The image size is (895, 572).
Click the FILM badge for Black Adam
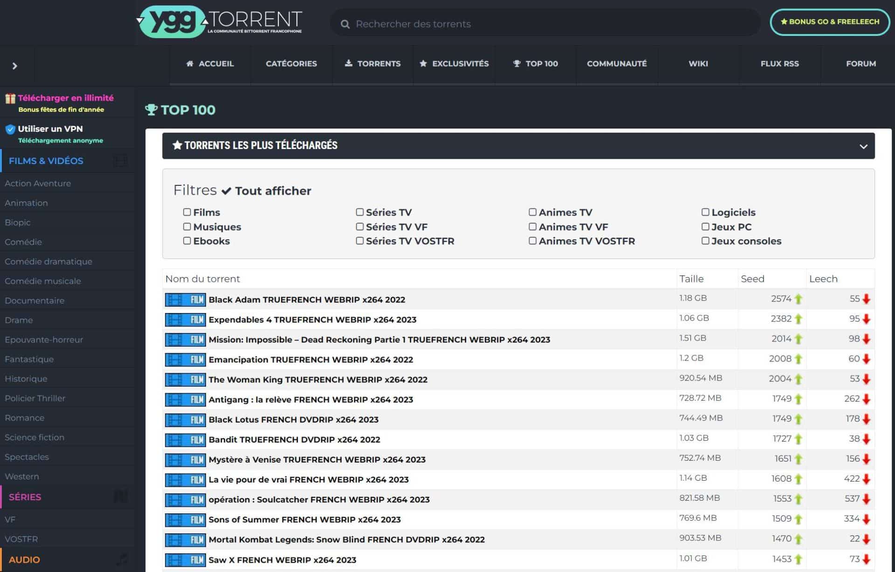click(x=185, y=300)
